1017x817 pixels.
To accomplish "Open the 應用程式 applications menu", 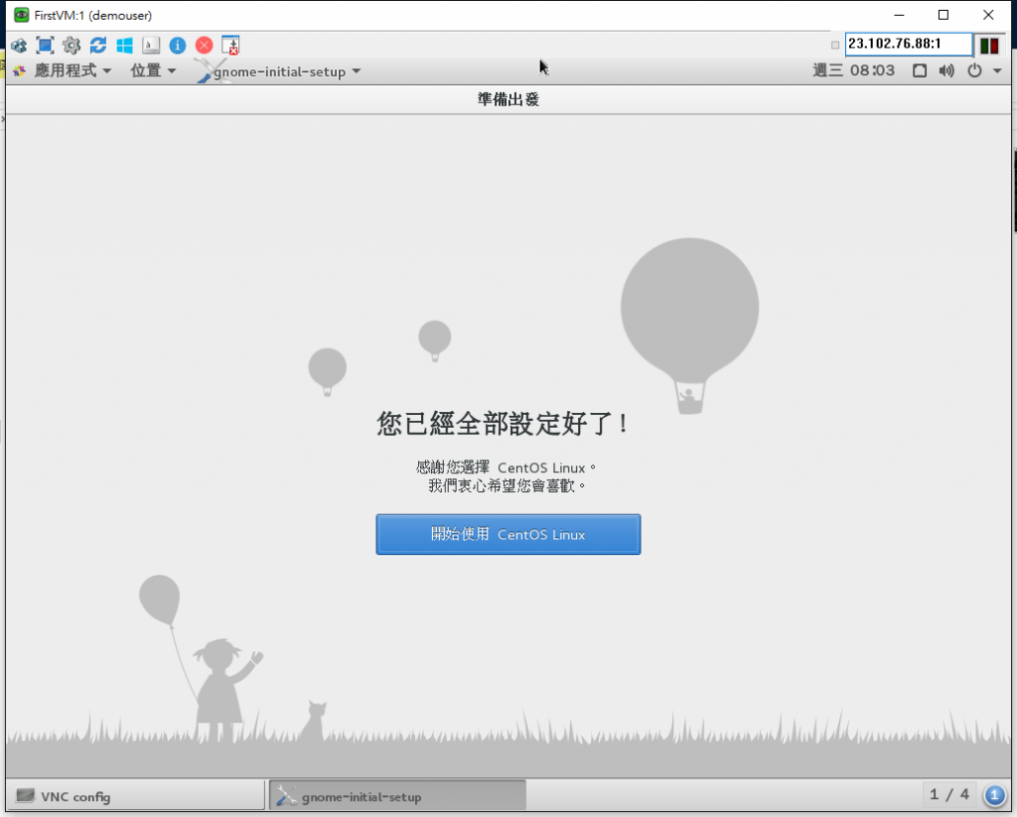I will tap(73, 70).
